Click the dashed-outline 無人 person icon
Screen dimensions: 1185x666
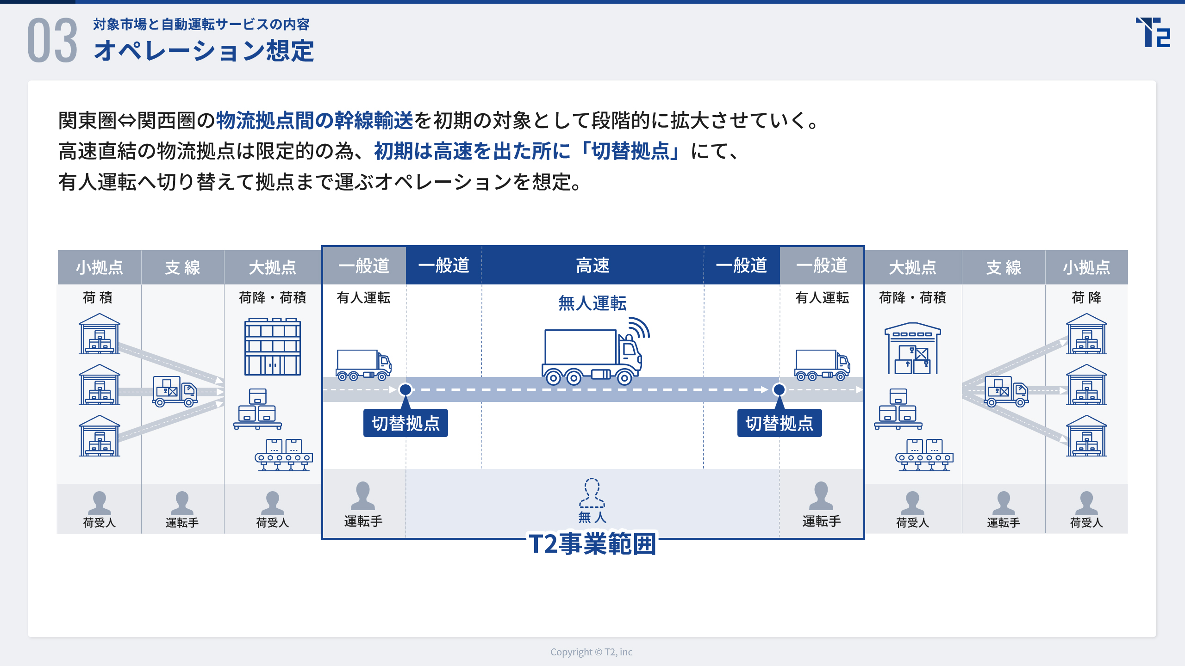click(x=592, y=493)
